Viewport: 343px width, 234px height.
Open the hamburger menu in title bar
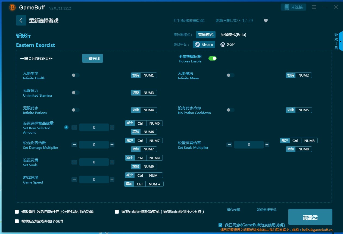click(314, 7)
